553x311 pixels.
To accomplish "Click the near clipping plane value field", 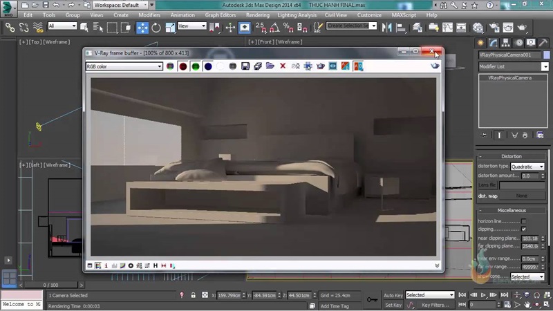I will click(529, 238).
